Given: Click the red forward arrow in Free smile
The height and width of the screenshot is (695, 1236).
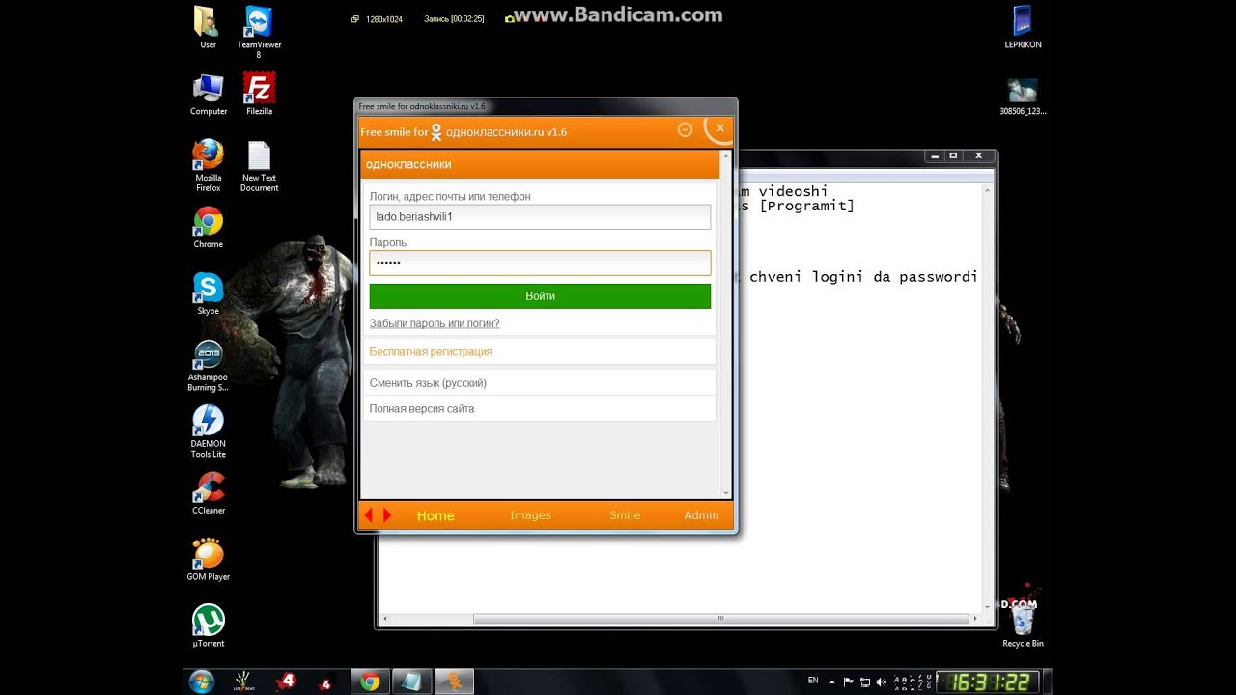Looking at the screenshot, I should coord(387,515).
